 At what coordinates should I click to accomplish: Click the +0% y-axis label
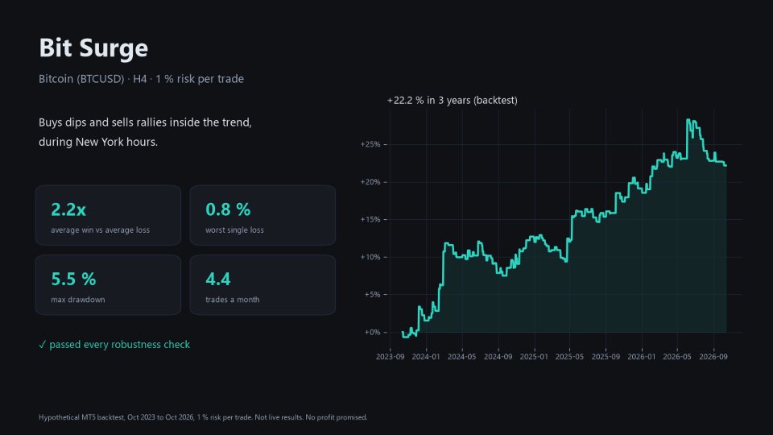pyautogui.click(x=372, y=333)
